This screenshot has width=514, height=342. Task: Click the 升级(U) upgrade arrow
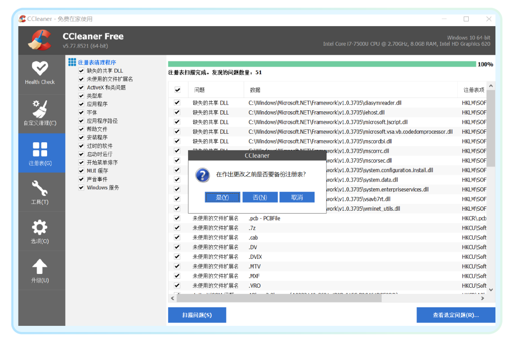[x=40, y=271]
